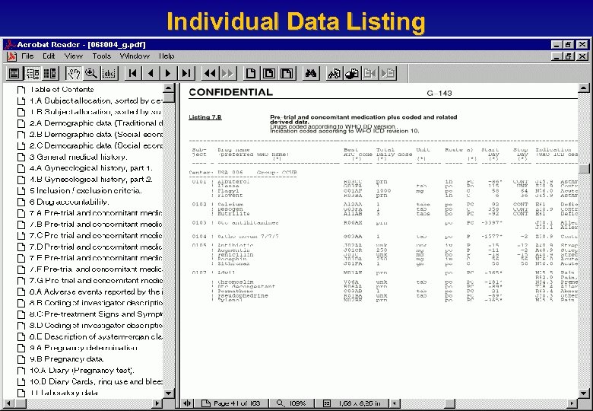Open the Tools menu
Viewport: 593px width, 411px height.
point(102,56)
